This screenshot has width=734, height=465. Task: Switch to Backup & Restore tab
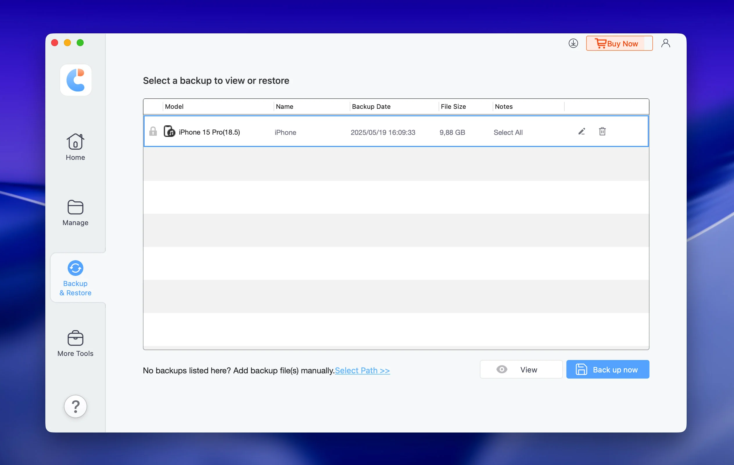click(x=75, y=278)
